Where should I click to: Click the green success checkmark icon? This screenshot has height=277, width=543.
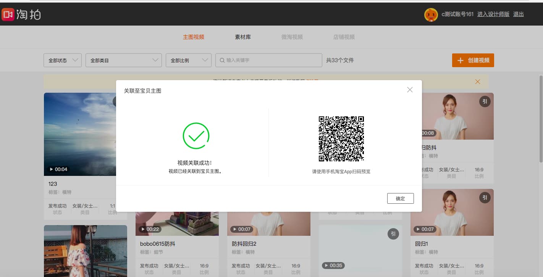196,136
